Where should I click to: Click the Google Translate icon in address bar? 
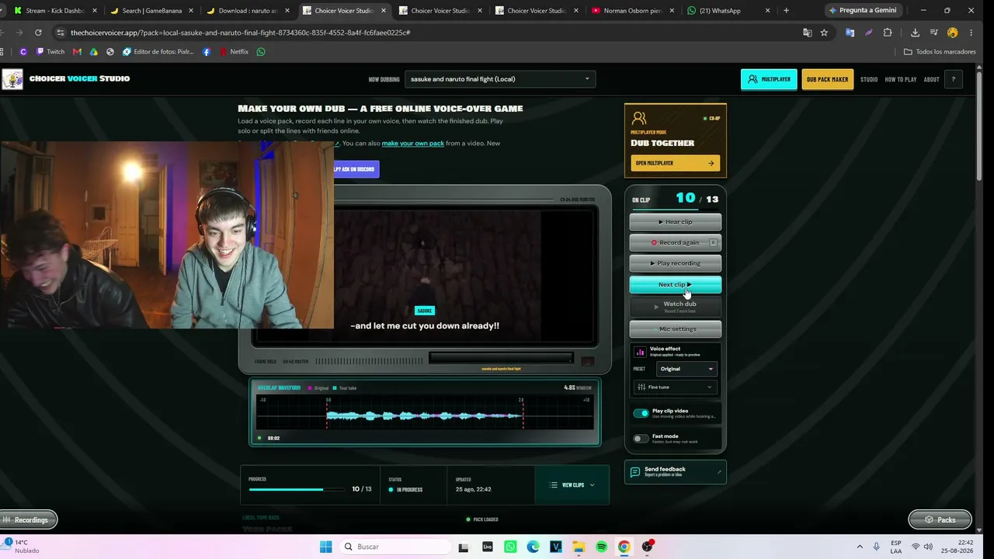click(808, 33)
